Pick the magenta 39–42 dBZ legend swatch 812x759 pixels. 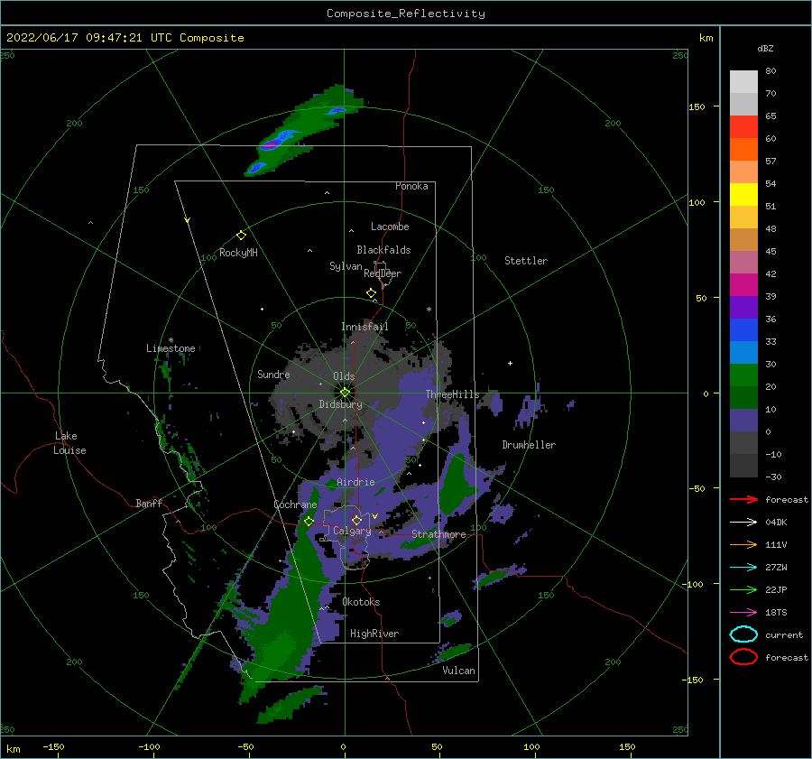click(743, 285)
